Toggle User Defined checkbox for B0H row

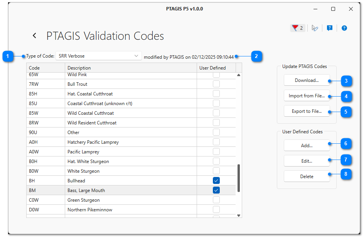216,161
